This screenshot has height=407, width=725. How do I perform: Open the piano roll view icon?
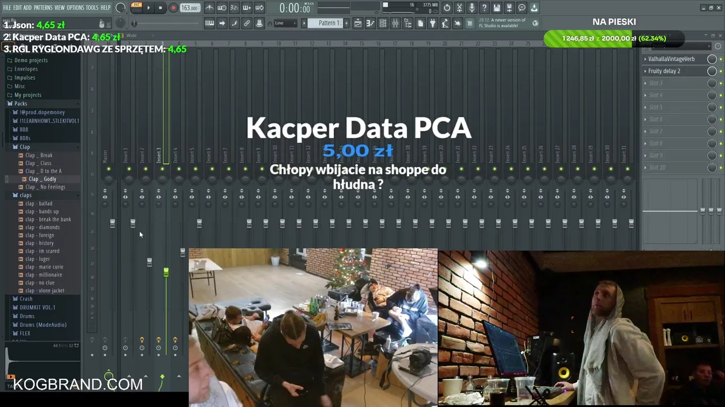(370, 23)
